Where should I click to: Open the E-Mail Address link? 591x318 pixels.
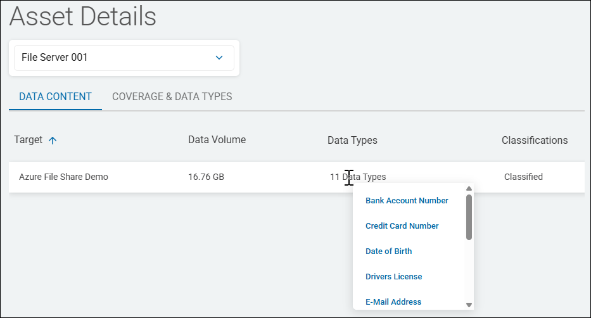tap(393, 302)
